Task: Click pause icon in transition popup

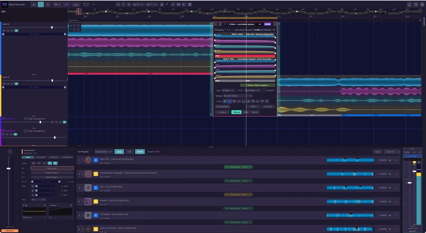Action: pyautogui.click(x=225, y=24)
